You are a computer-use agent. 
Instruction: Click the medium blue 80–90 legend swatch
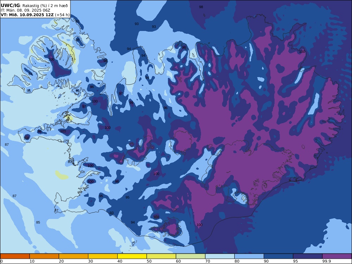249,256
